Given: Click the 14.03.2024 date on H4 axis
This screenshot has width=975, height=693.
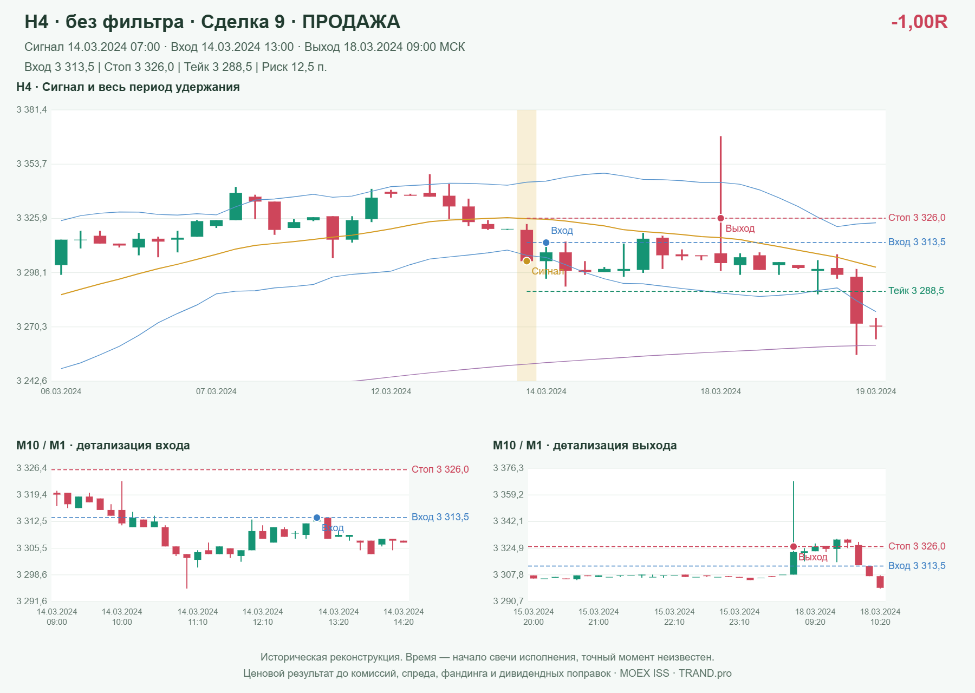Looking at the screenshot, I should click(x=546, y=391).
